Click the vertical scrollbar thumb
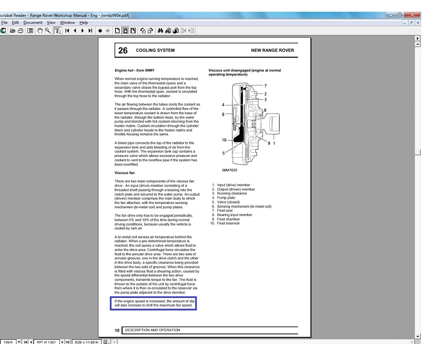The width and height of the screenshot is (430, 344). pos(417,152)
